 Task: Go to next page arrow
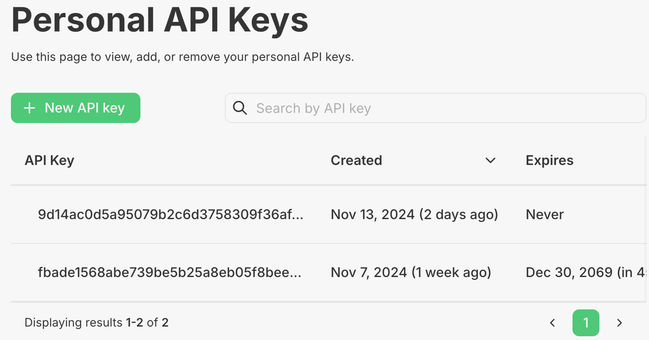[619, 323]
